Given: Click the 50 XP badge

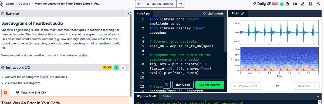Looking at the screenshot, I should (x=107, y=67).
